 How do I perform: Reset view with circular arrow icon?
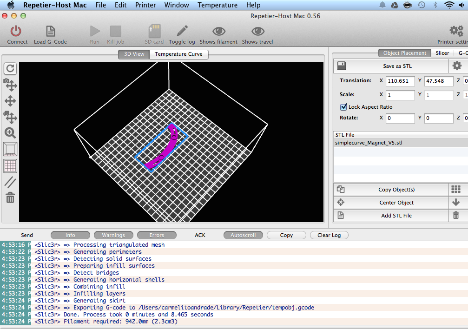[x=10, y=68]
